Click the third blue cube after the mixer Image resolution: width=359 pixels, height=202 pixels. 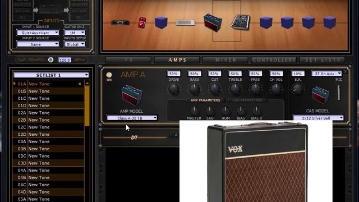point(308,22)
